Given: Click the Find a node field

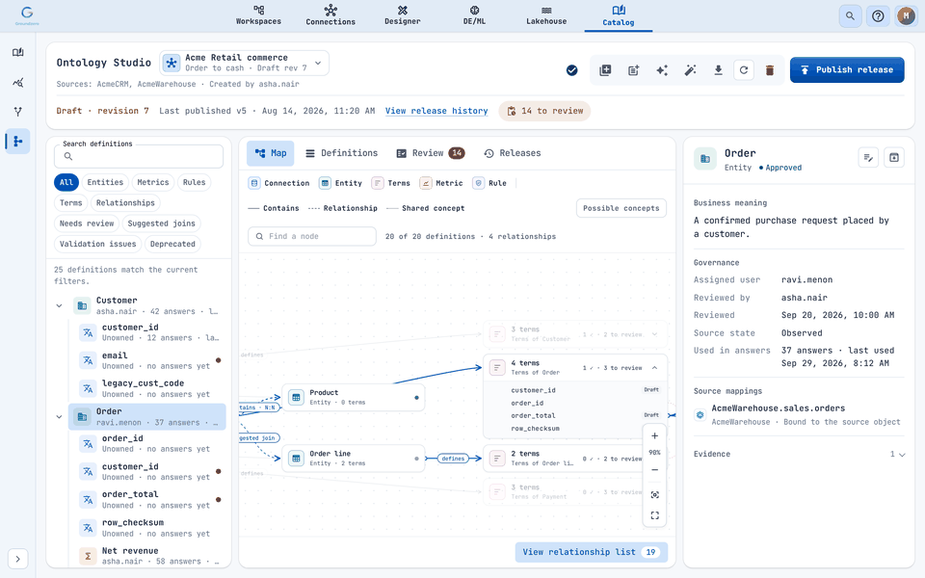Looking at the screenshot, I should coord(312,237).
